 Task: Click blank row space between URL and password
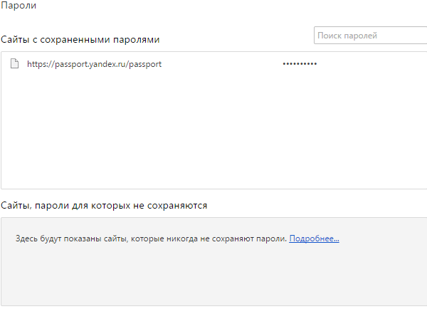(221, 64)
